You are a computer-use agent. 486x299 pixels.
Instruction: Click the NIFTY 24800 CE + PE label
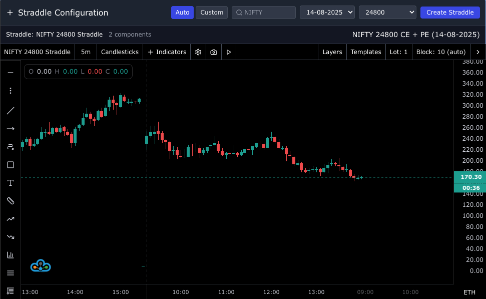pos(416,35)
